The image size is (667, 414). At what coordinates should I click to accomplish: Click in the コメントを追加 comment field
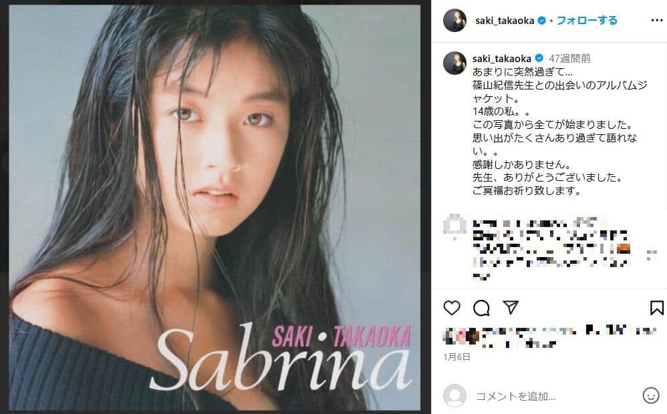[553, 396]
